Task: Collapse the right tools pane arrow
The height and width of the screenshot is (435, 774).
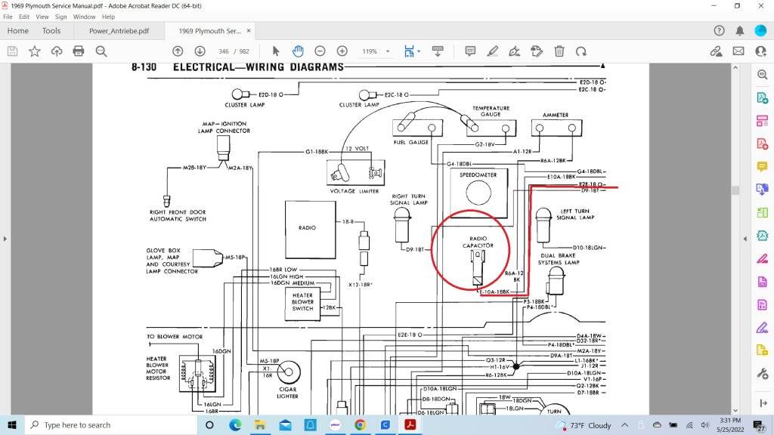Action: [745, 239]
